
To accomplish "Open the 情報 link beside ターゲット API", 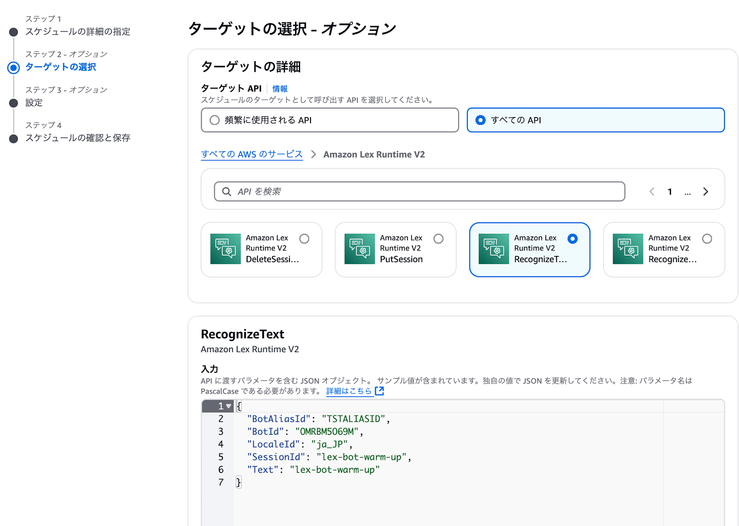I will pyautogui.click(x=280, y=89).
